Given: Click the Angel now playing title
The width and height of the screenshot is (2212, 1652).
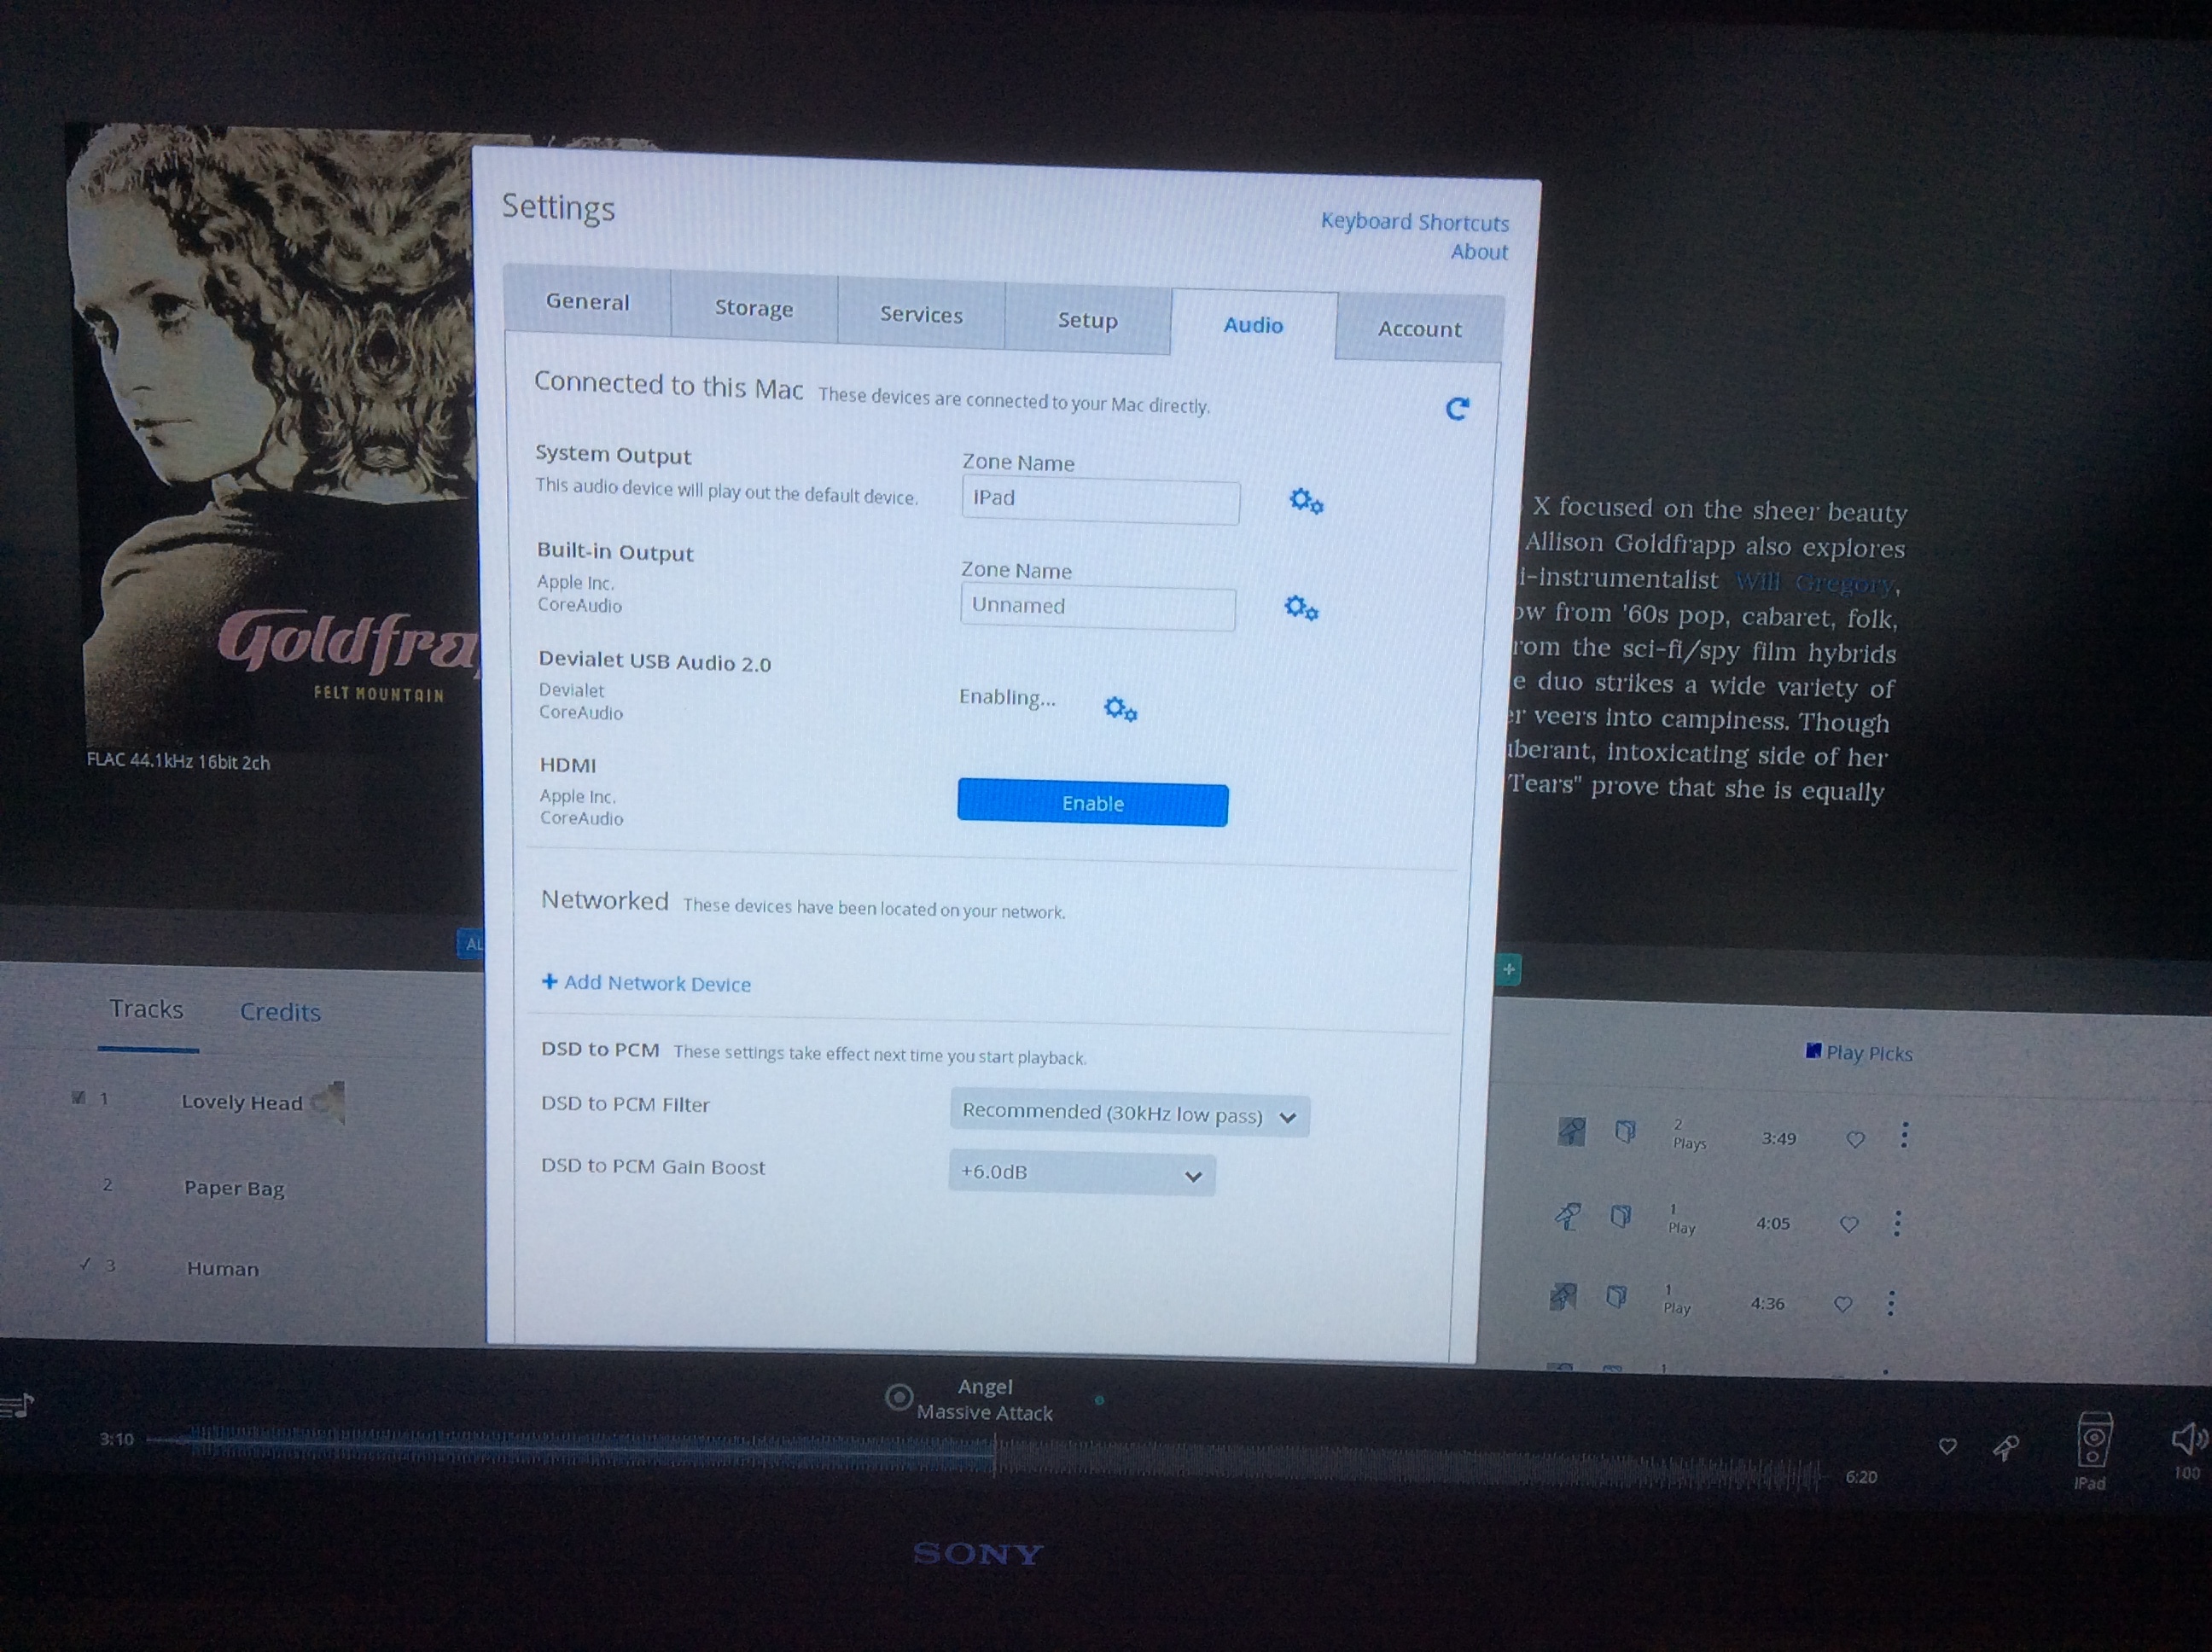Looking at the screenshot, I should (x=985, y=1387).
